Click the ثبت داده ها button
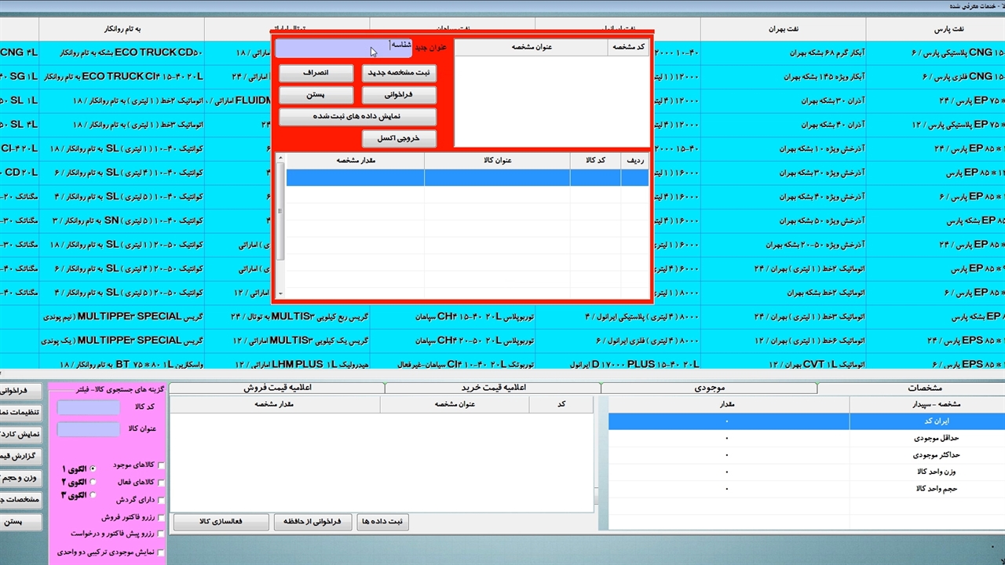 click(382, 522)
